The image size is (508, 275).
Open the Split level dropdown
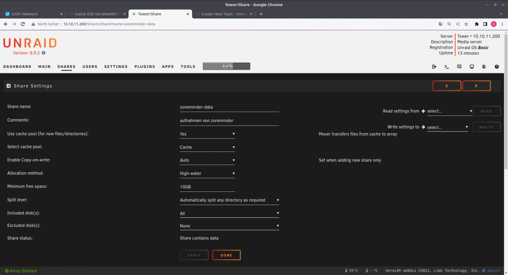[230, 200]
